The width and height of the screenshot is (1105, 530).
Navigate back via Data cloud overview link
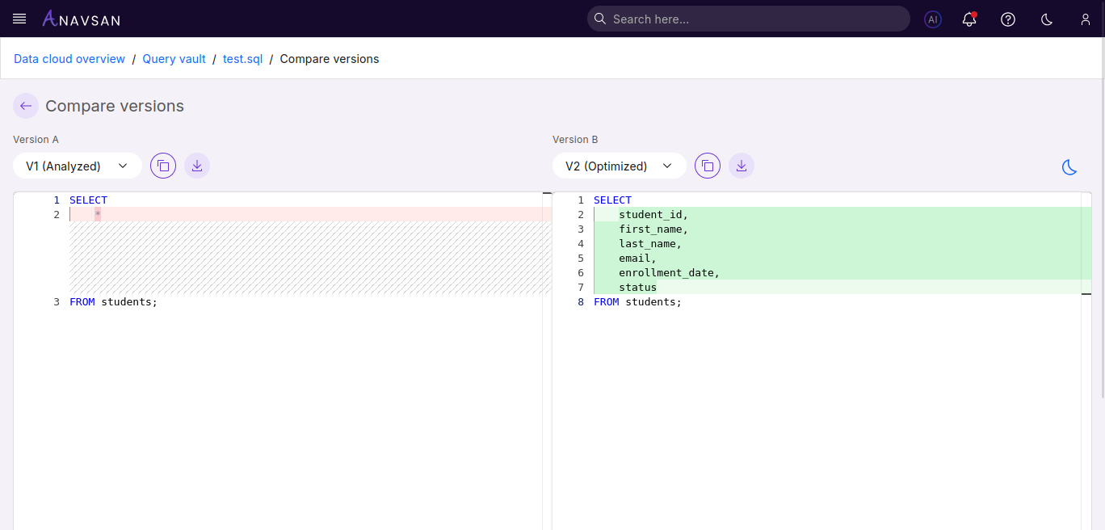(69, 58)
